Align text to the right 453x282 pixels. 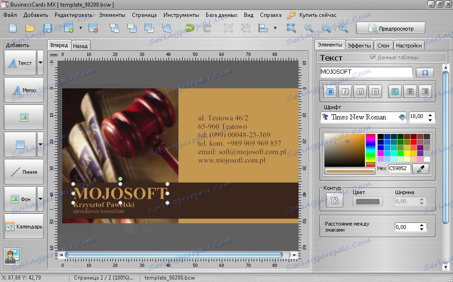(x=425, y=92)
